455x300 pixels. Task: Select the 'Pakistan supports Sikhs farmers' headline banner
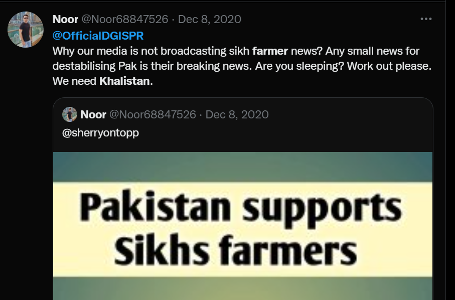(x=243, y=229)
